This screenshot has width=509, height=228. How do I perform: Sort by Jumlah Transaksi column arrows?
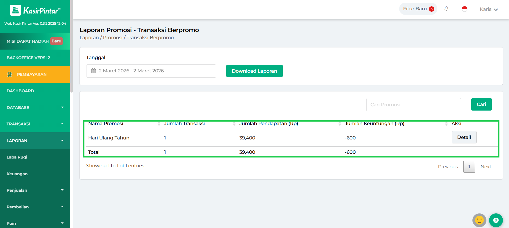click(x=234, y=124)
